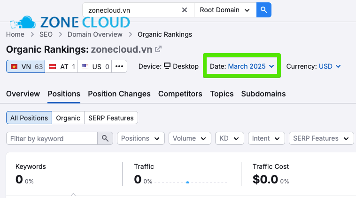The image size is (356, 198).
Task: Switch to the Position Changes tab
Action: (119, 94)
